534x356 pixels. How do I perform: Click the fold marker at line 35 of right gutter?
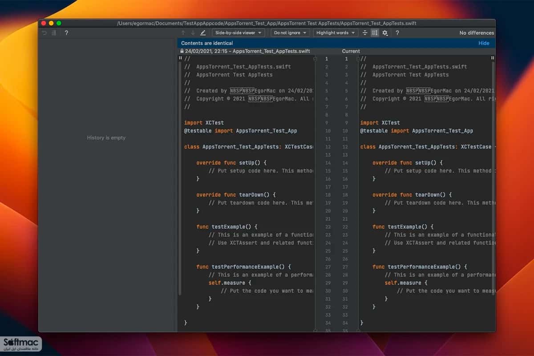click(359, 330)
